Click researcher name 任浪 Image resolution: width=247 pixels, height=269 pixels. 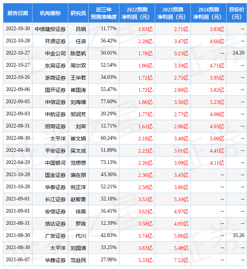click(x=81, y=41)
